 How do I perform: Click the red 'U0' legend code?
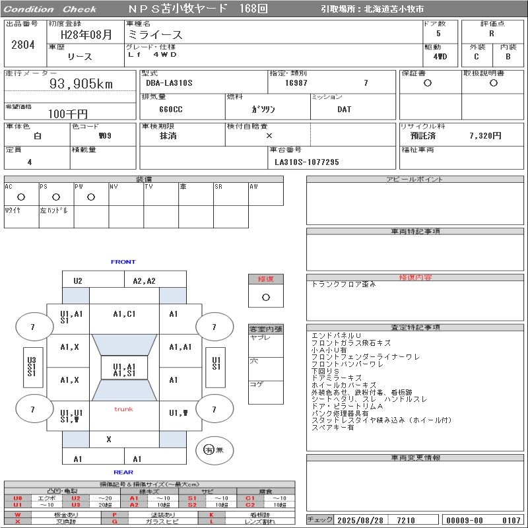tap(18, 498)
